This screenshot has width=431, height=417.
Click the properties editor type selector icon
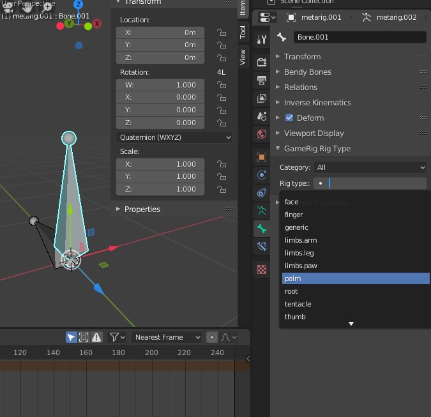[x=267, y=17]
